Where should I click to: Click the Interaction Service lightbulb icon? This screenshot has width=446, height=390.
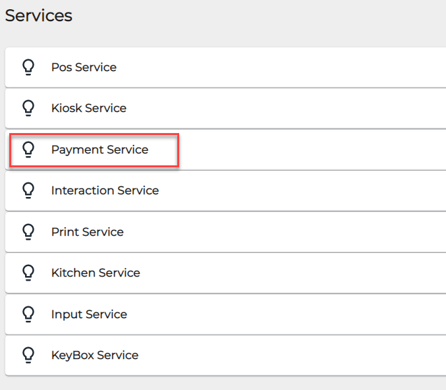(x=28, y=190)
